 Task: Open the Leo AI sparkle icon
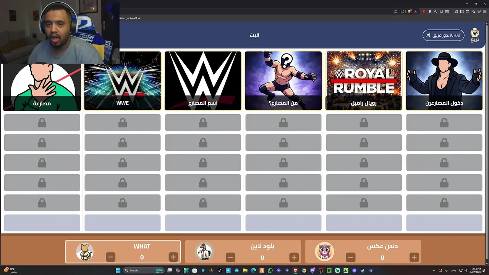point(473,11)
